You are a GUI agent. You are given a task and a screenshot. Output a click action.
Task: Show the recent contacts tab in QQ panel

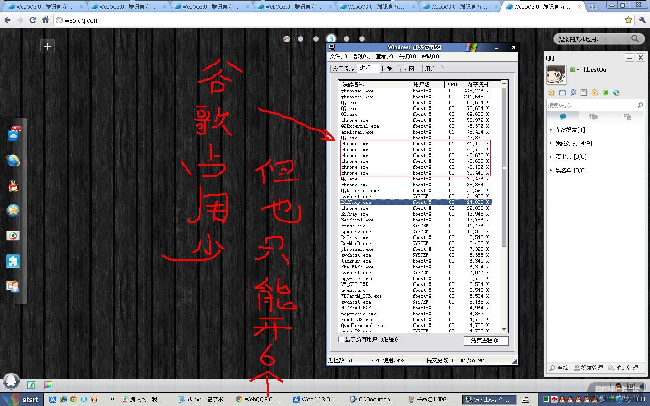[627, 117]
